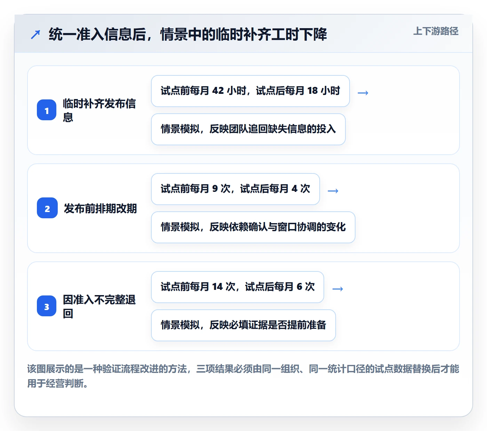Click the chip "情景模拟，反映团队追回缺失信息的投入"
The height and width of the screenshot is (431, 487).
[248, 129]
